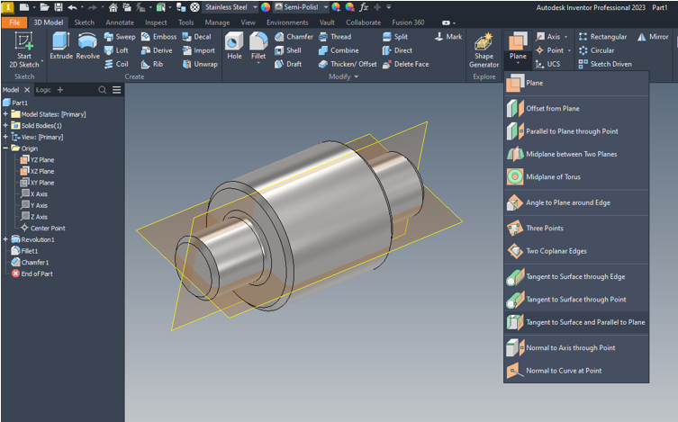678x422 pixels.
Task: Expand the Revolution1 feature node
Action: 5,239
